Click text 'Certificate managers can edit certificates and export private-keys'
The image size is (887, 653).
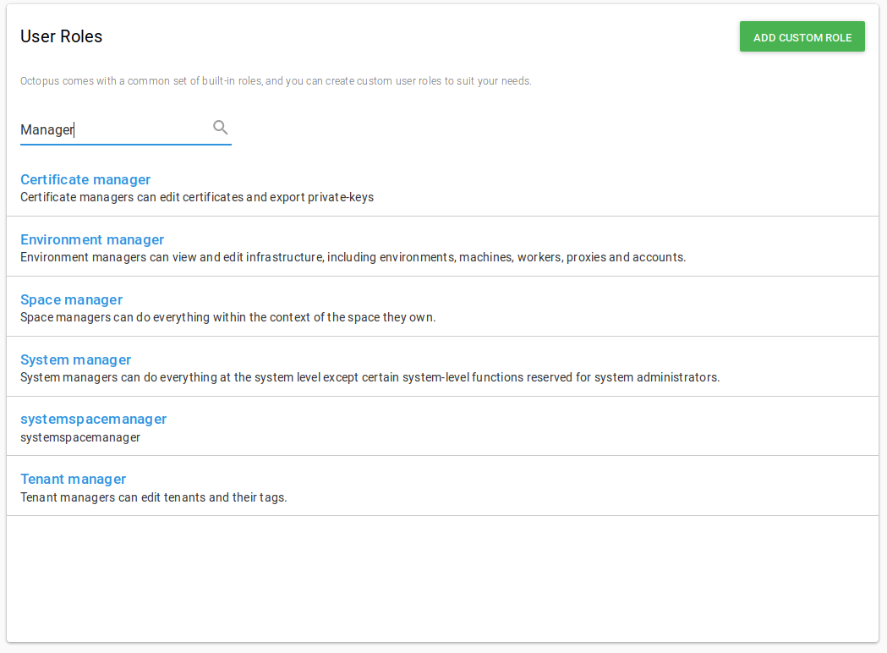pyautogui.click(x=197, y=197)
